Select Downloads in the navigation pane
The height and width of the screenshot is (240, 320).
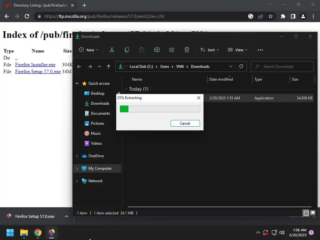tap(100, 103)
